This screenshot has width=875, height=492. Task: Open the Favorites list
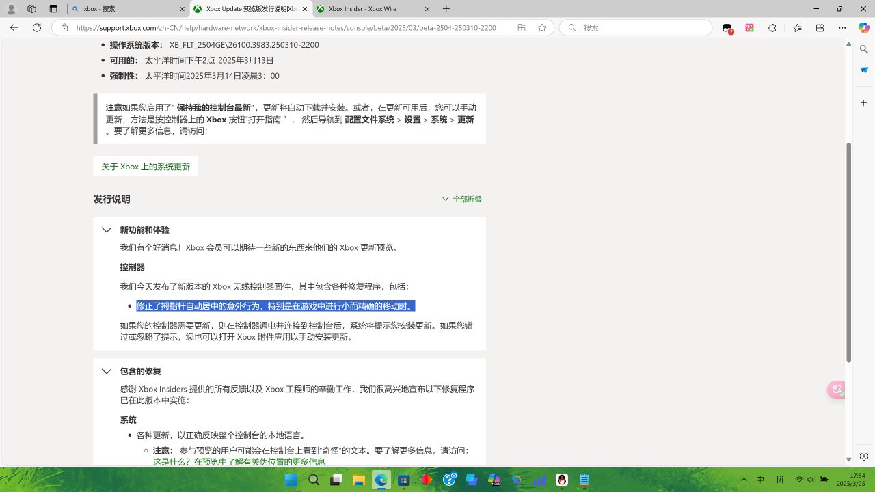(797, 28)
